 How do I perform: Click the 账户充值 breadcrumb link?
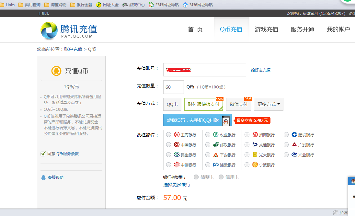pos(73,49)
